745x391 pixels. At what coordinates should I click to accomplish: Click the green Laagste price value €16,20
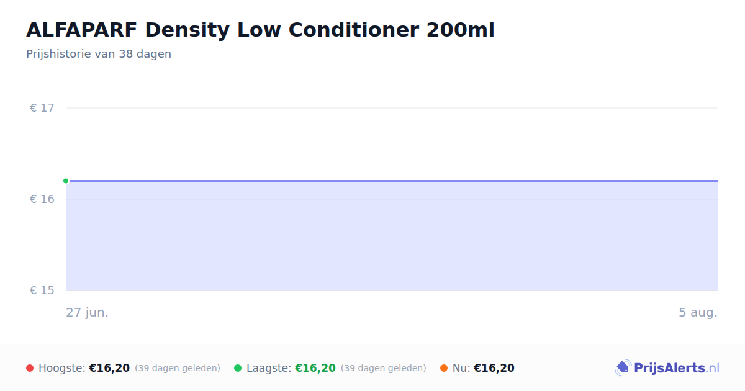(315, 368)
